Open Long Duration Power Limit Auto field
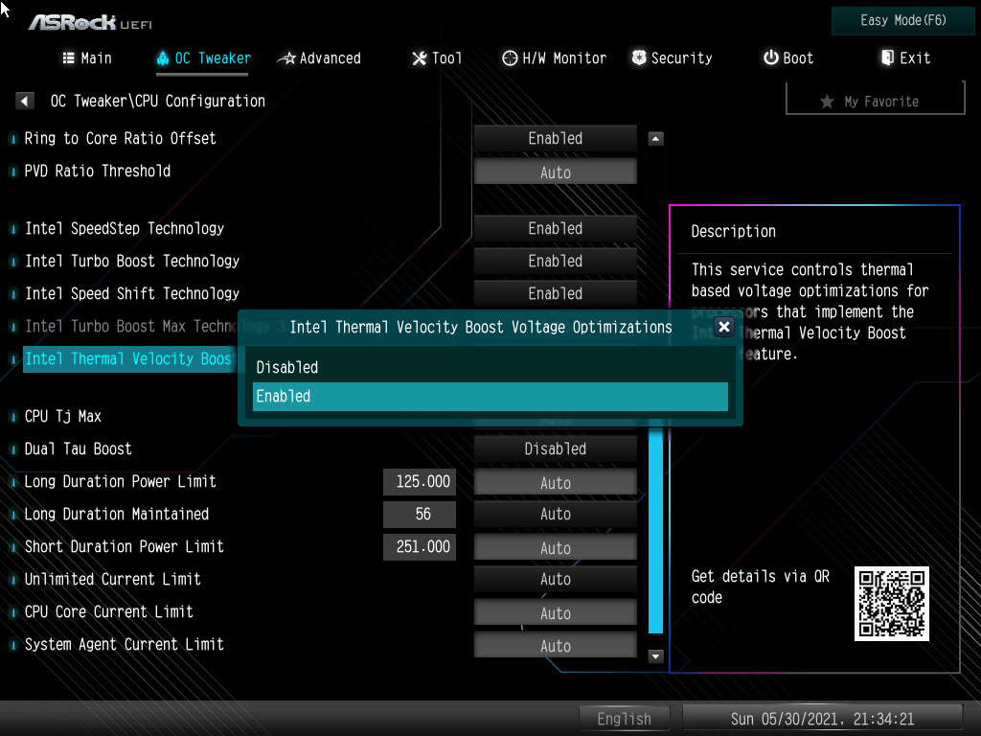Image resolution: width=981 pixels, height=736 pixels. click(555, 482)
